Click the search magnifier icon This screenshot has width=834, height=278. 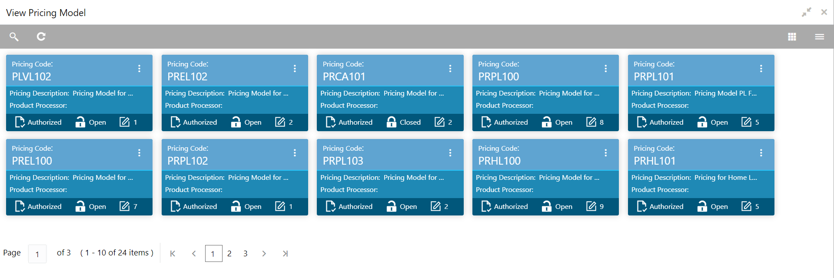tap(14, 36)
